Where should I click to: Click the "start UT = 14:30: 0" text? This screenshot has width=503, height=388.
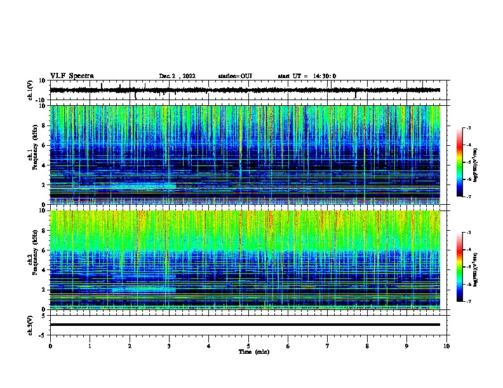307,76
